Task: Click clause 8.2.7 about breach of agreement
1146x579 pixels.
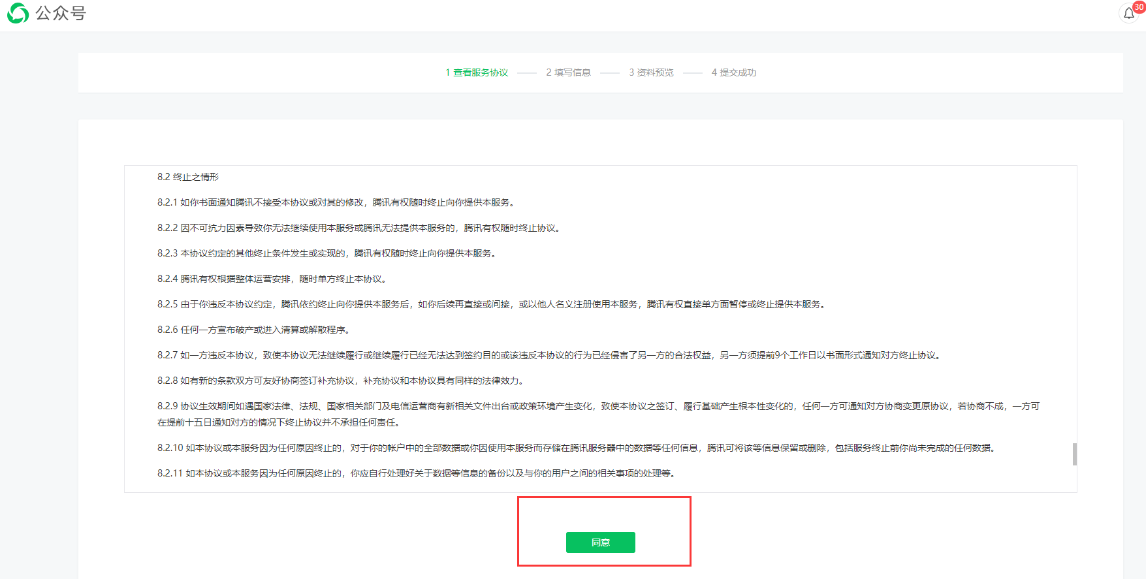Action: point(549,355)
